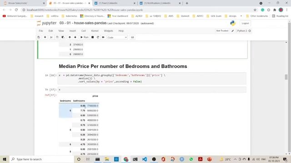
Task: Open the Cell menu
Action: pos(84,31)
